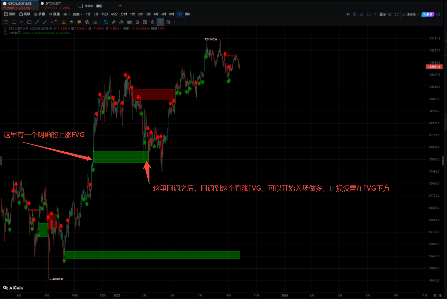
Task: Select the 1时 timeframe
Action: coord(132,14)
